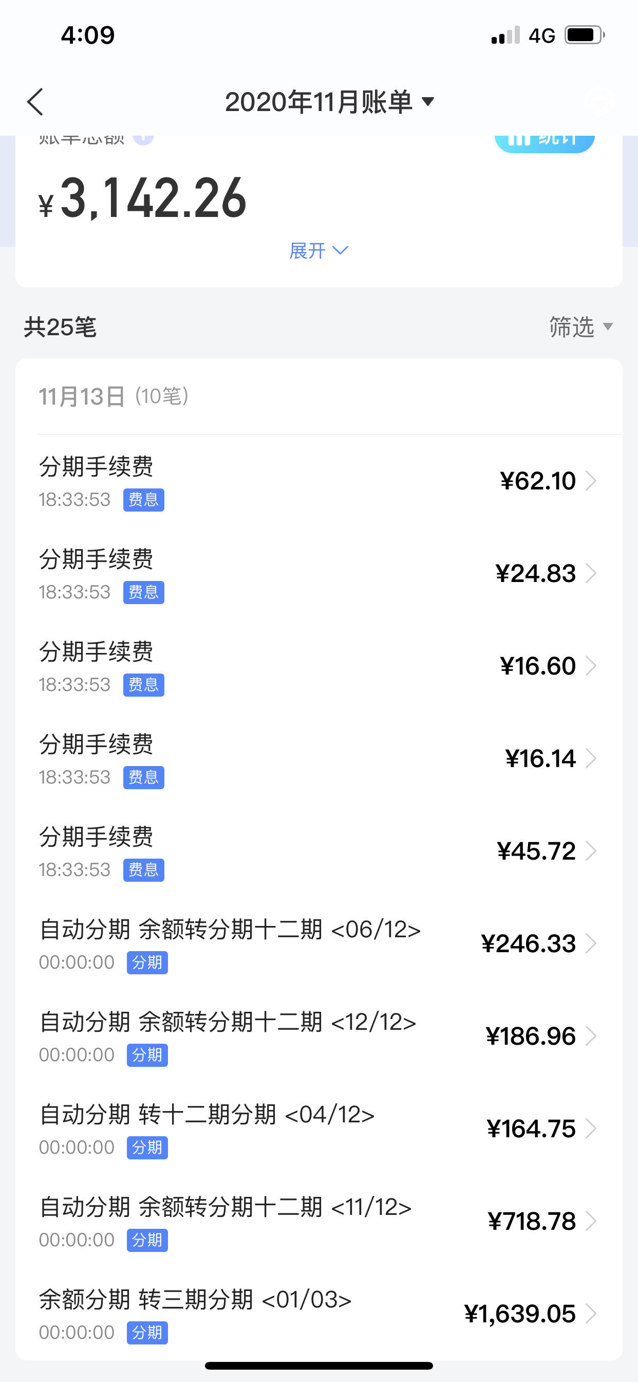Tap the back arrow icon
Viewport: 638px width, 1382px height.
35,102
